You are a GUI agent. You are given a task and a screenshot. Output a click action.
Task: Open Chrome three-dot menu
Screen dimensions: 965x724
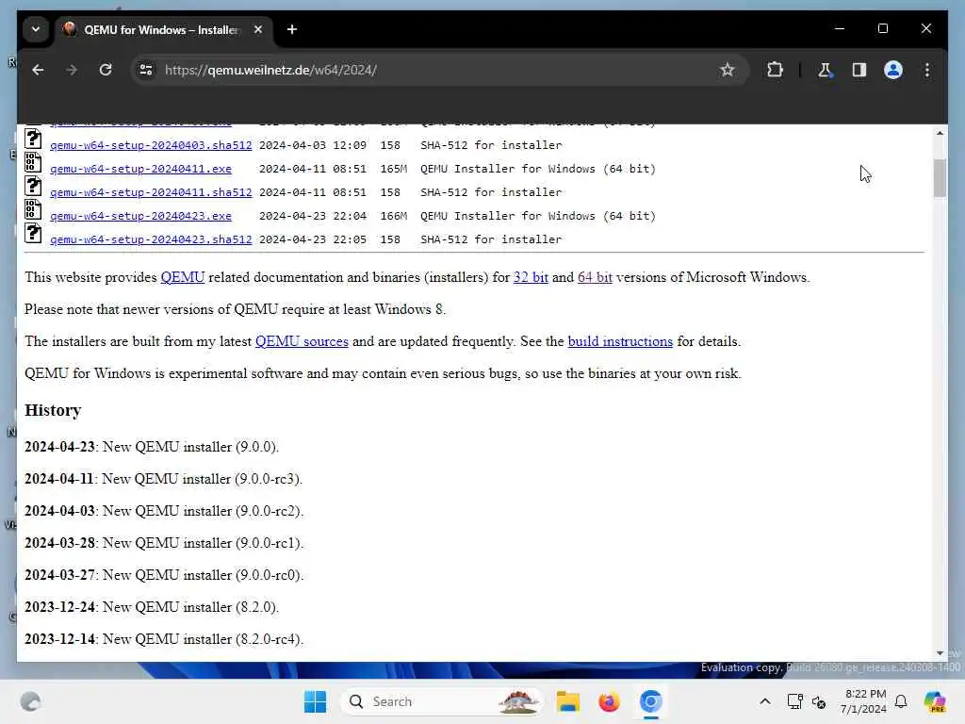[927, 70]
